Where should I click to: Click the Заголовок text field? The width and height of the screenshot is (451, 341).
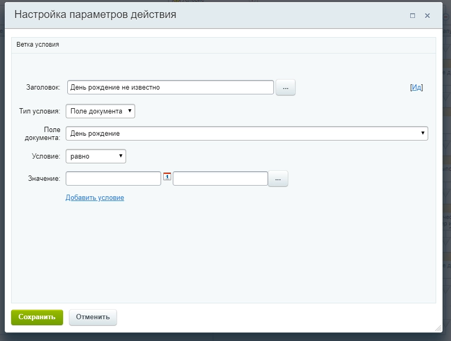[x=170, y=87]
